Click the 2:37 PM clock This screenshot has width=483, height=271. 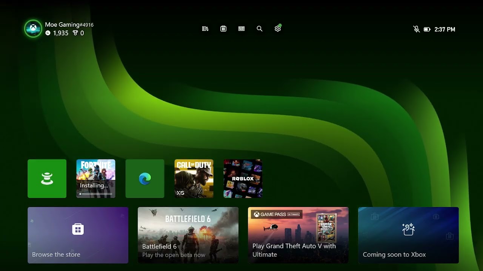tap(445, 29)
